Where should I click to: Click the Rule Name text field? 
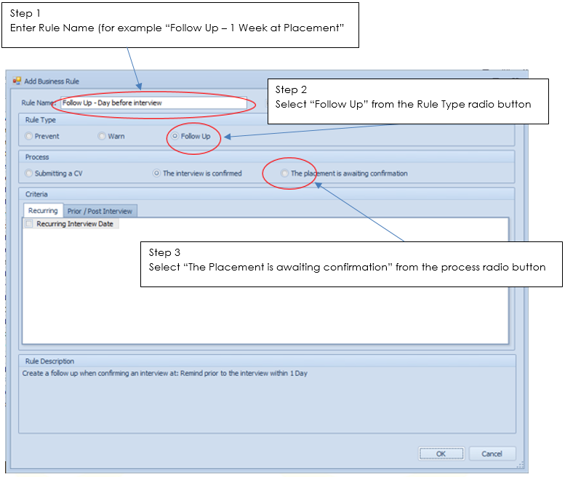[153, 103]
